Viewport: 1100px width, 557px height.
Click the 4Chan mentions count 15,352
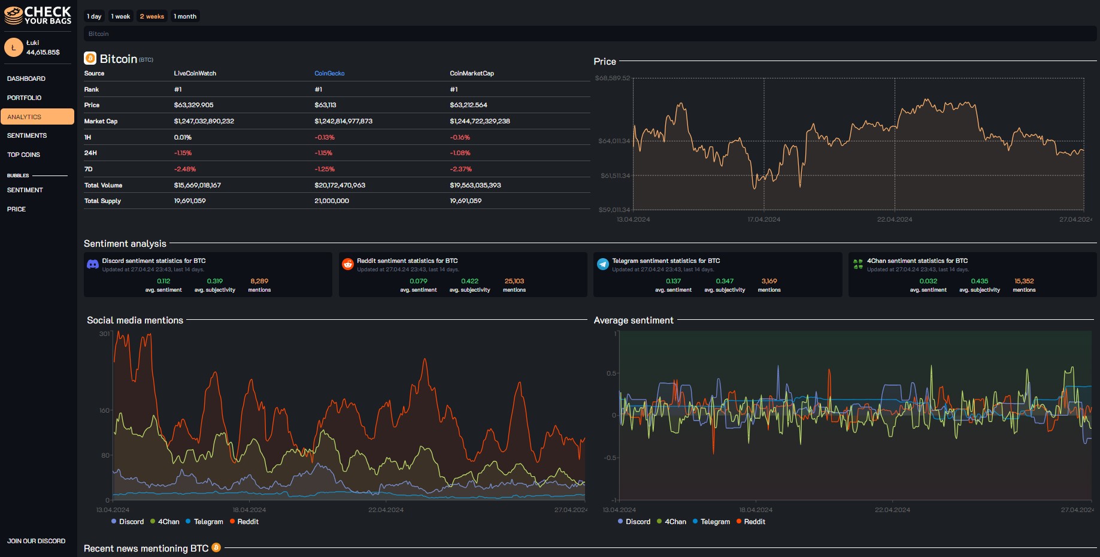(1024, 281)
